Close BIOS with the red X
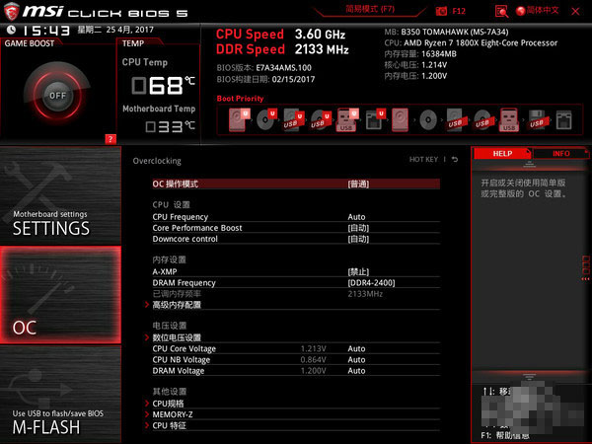This screenshot has height=444, width=592. 575,11
